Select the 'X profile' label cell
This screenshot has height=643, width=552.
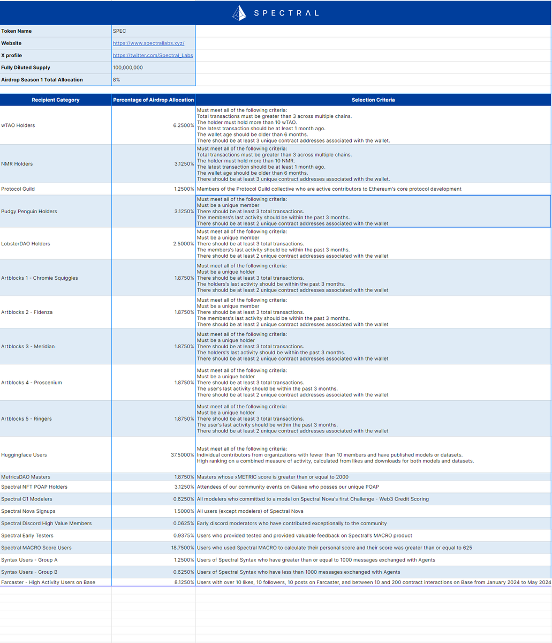(x=56, y=55)
